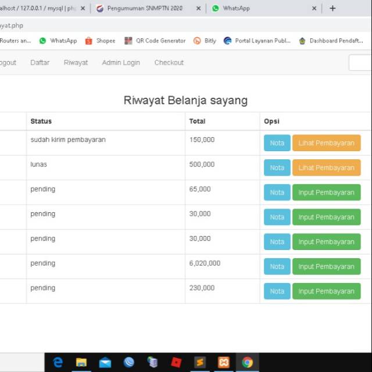The width and height of the screenshot is (372, 372).
Task: Open Microsoft Edge from the taskbar
Action: point(58,363)
